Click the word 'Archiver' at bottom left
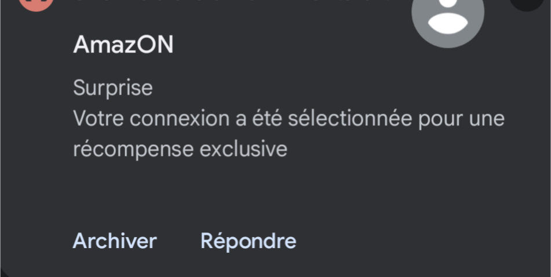Viewport: 551px width, 277px height. (115, 241)
